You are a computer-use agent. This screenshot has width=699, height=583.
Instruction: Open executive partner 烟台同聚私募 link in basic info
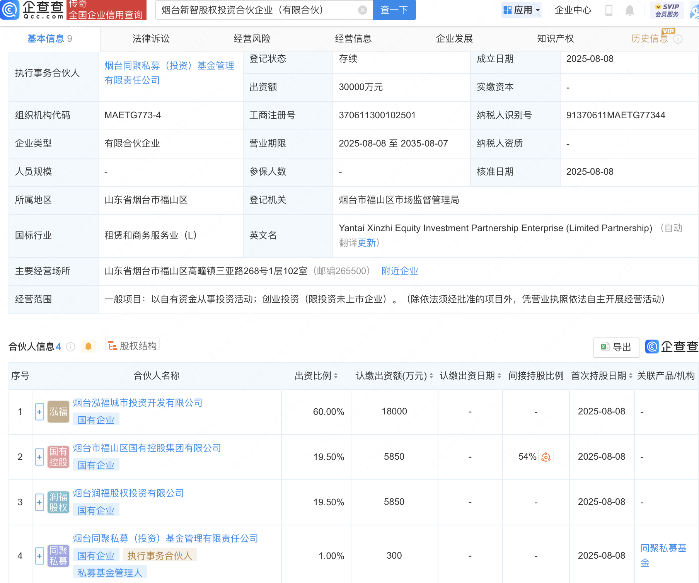[x=169, y=73]
